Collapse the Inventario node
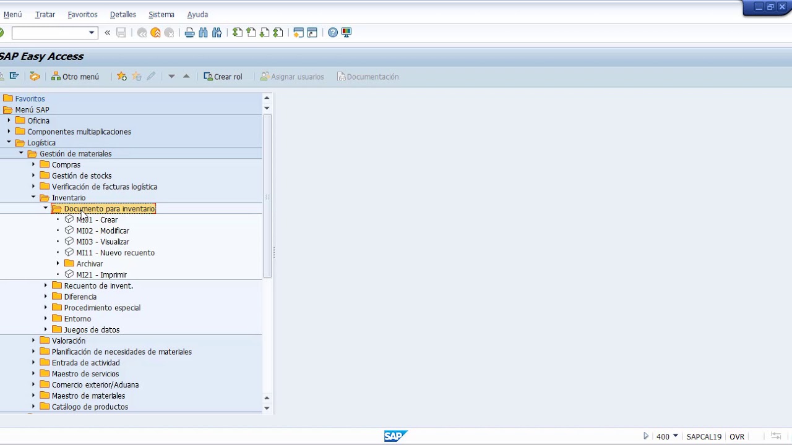Viewport: 792px width, 445px height. pyautogui.click(x=33, y=198)
